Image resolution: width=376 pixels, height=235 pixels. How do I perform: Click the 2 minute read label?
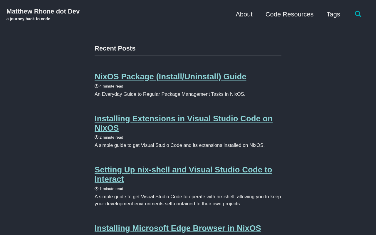(111, 137)
